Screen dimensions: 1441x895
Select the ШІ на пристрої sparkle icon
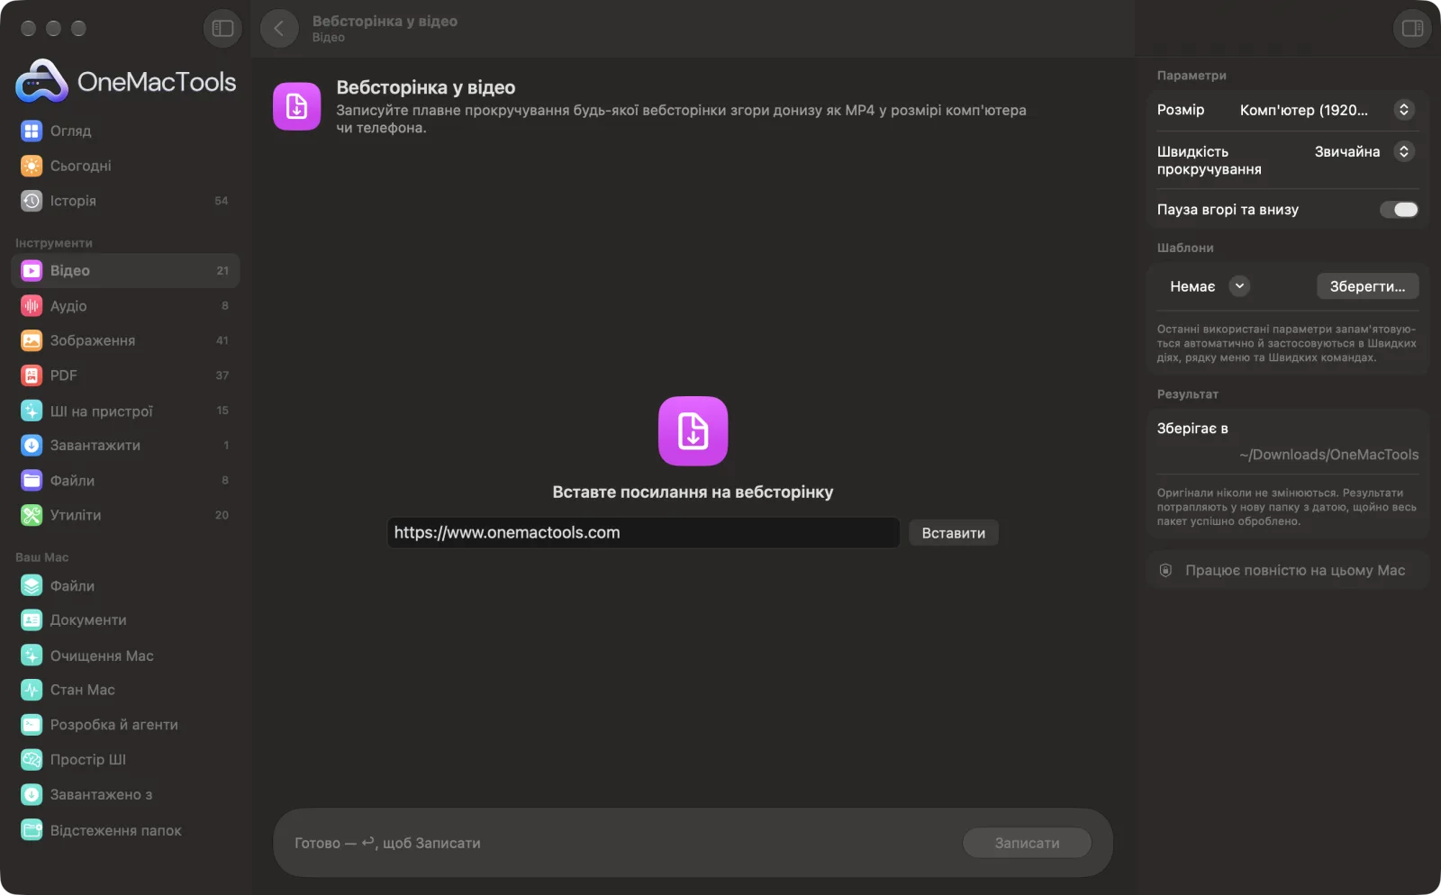pos(32,411)
